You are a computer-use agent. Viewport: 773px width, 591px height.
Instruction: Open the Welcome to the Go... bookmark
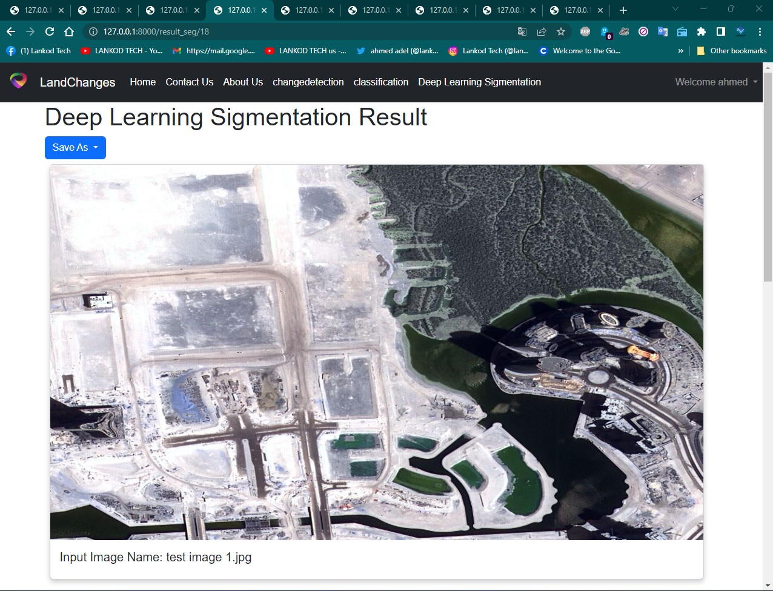point(580,51)
